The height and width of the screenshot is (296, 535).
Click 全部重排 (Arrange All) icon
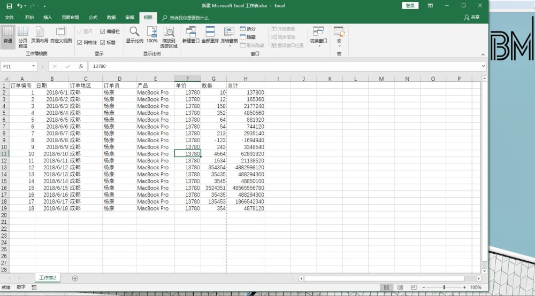210,35
